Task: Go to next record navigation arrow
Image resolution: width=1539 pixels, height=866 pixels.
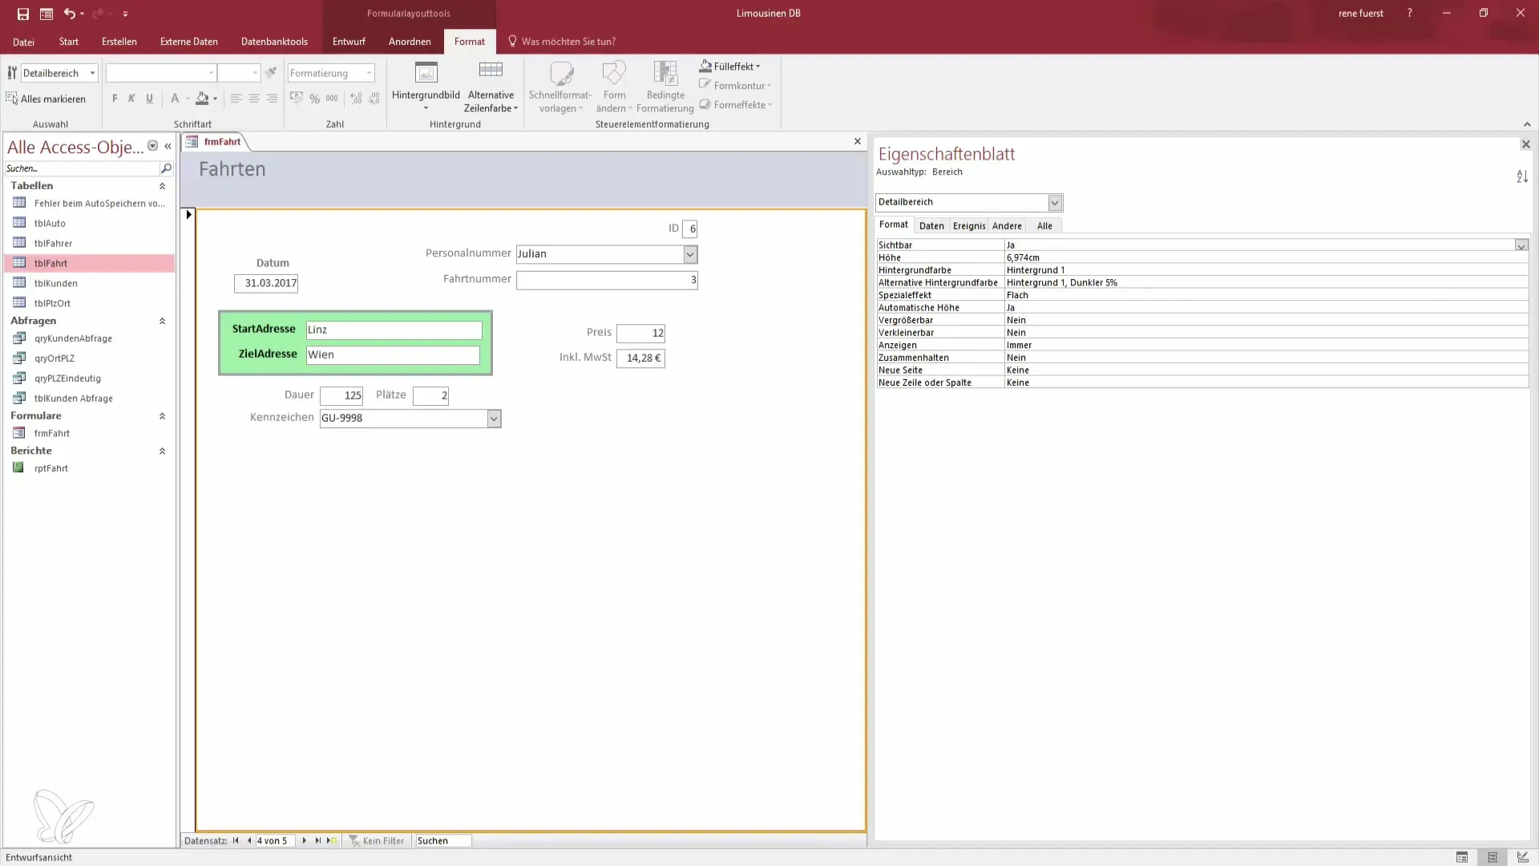Action: point(304,840)
